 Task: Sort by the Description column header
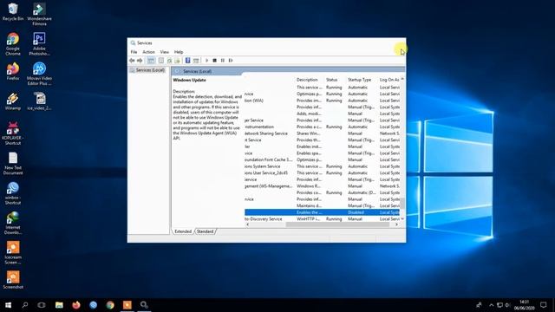tap(307, 80)
